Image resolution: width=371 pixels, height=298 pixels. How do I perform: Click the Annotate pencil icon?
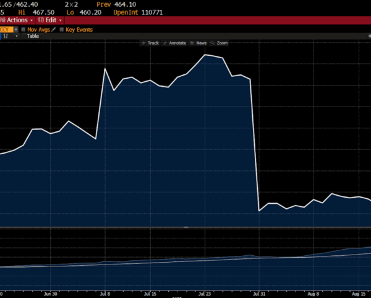point(165,43)
